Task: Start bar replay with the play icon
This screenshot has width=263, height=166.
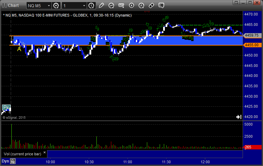Action: click(131, 6)
